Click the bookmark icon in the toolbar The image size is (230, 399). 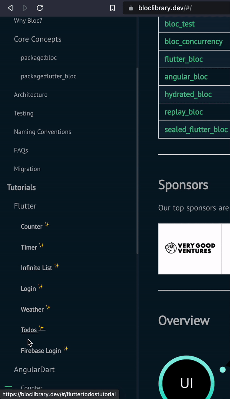click(x=112, y=8)
